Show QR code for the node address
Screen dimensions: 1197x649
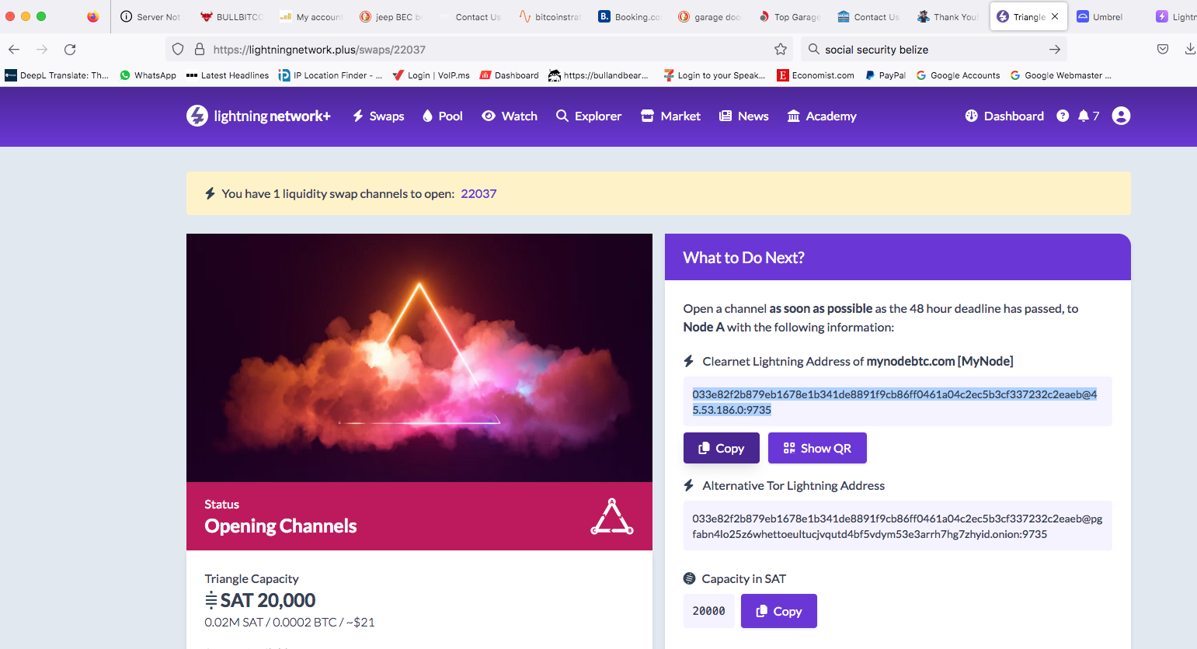tap(817, 449)
